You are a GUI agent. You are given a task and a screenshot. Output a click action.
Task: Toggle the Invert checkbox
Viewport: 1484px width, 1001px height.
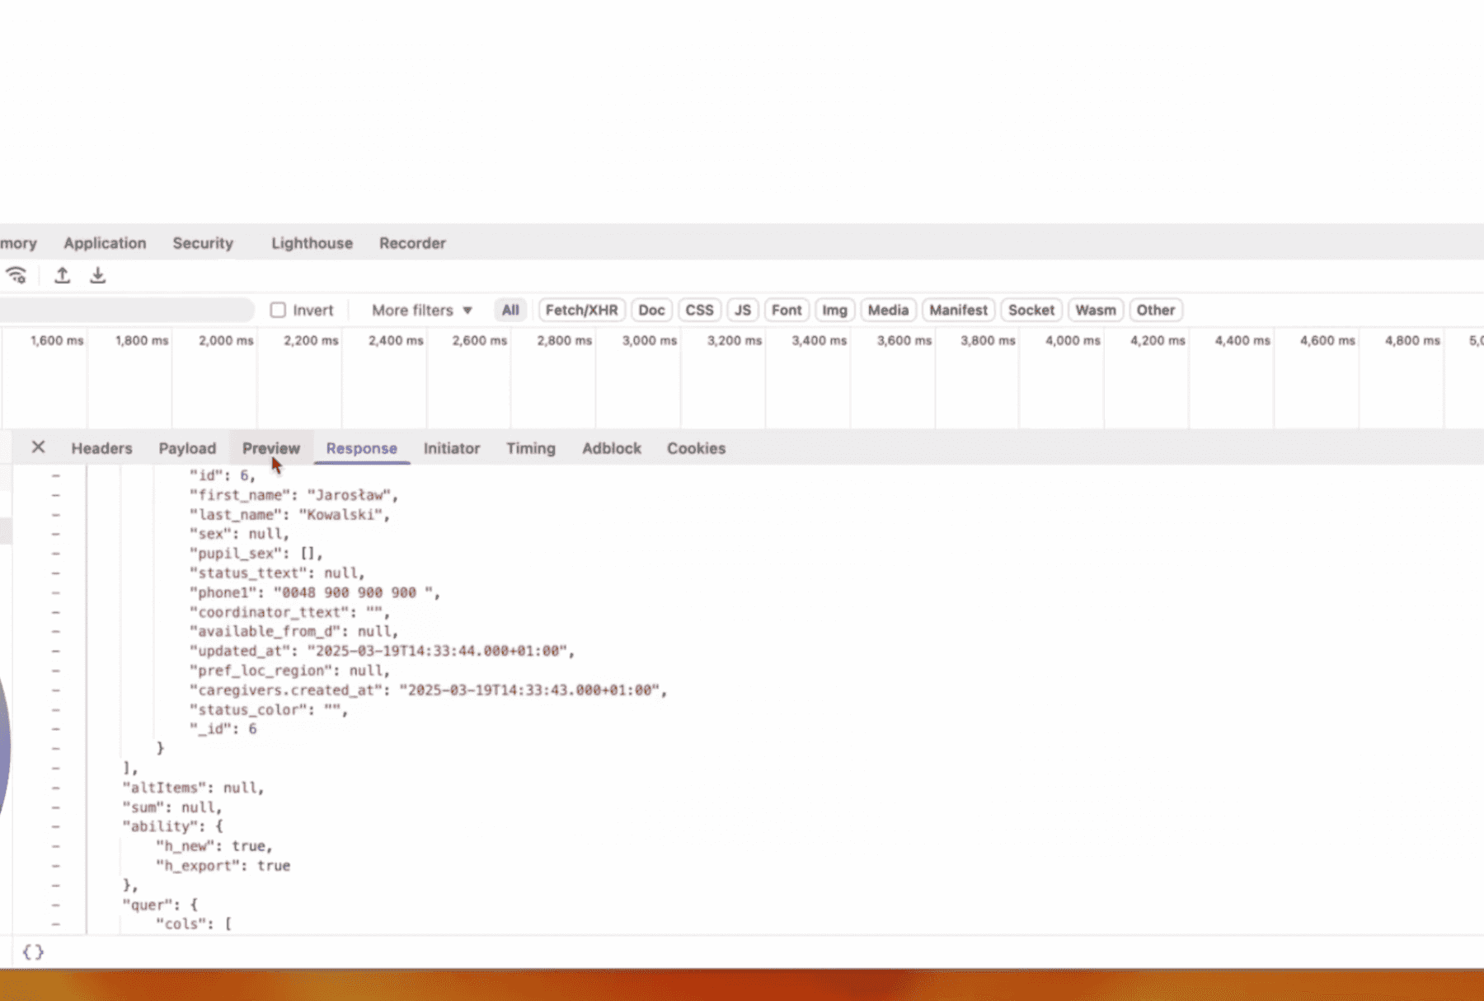(x=278, y=310)
